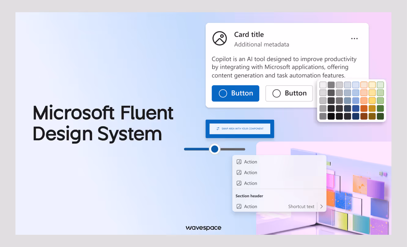Click the image icon of the second Action row
The width and height of the screenshot is (407, 247).
239,172
